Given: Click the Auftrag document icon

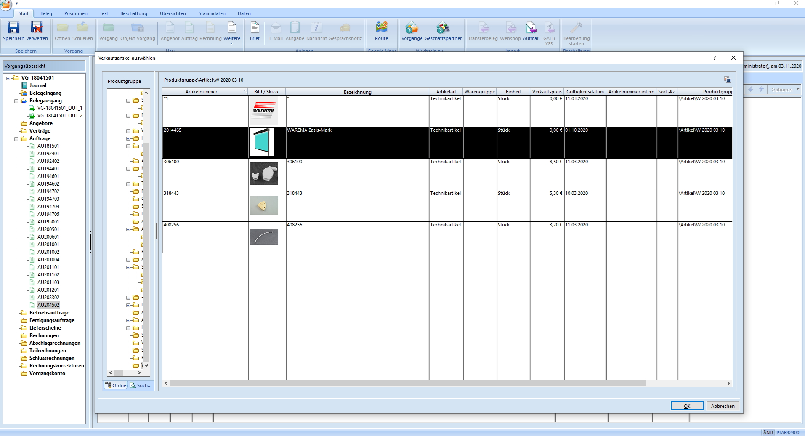Looking at the screenshot, I should coord(189,28).
